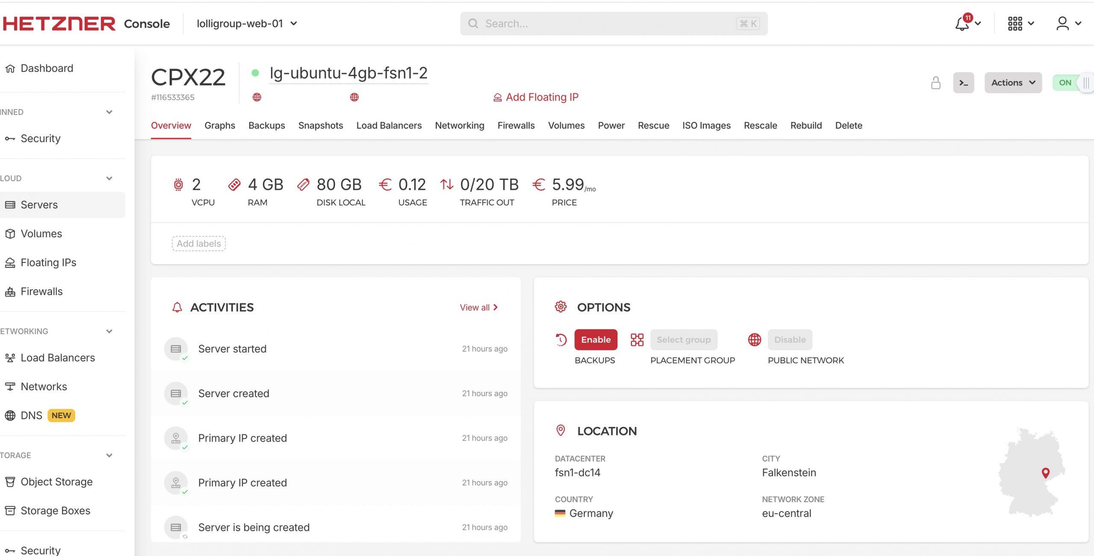
Task: Click the Storage Boxes icon in sidebar
Action: (x=10, y=511)
